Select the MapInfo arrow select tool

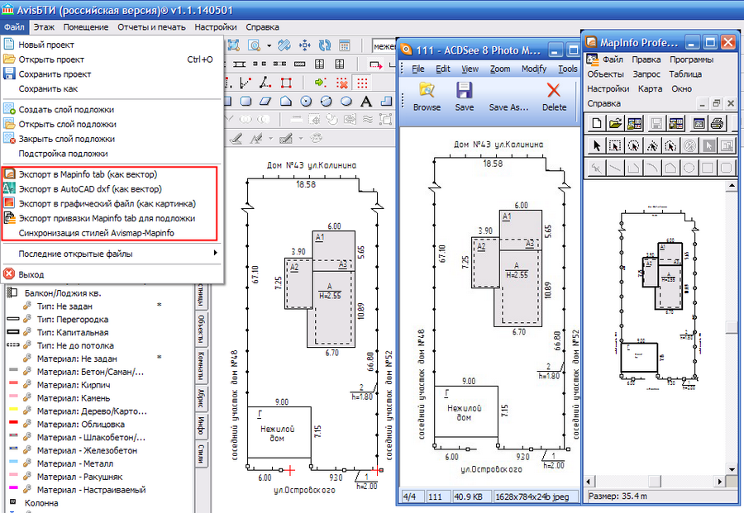(596, 145)
